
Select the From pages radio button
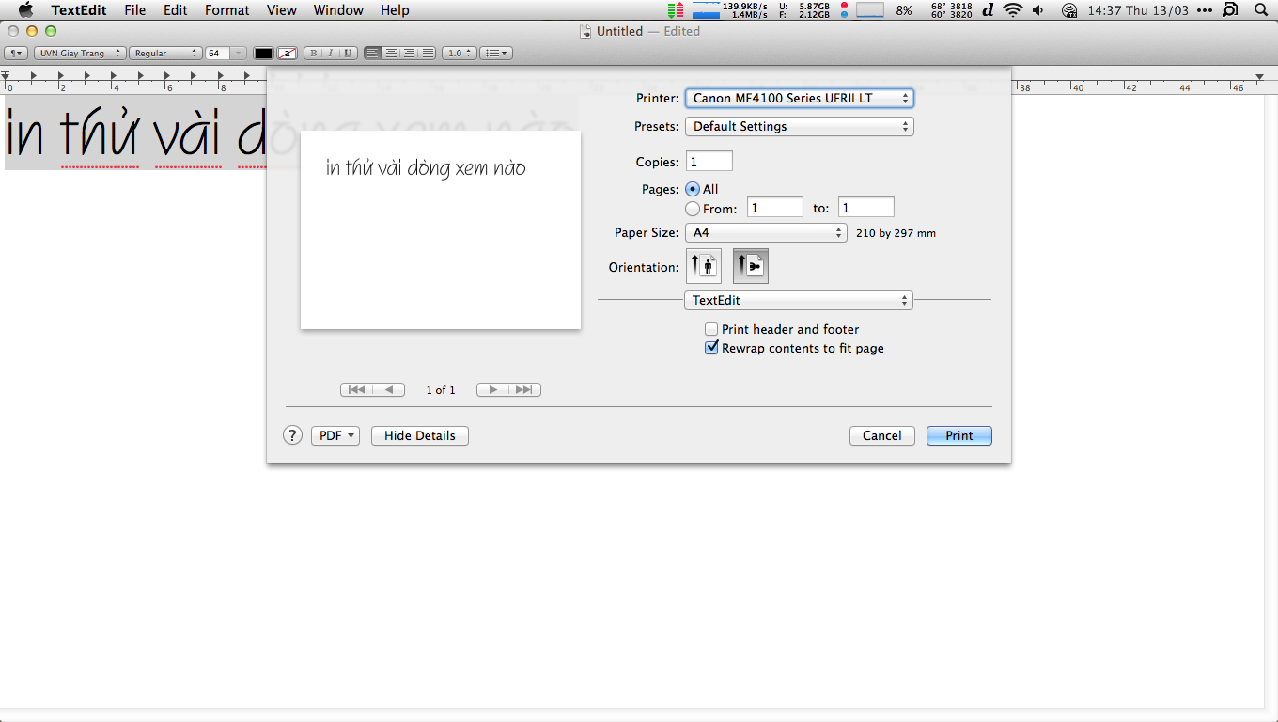693,209
